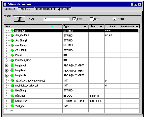Screen dimensions: 145x121
Task: Switch to the Blocs fonction tab
Action: click(44, 9)
